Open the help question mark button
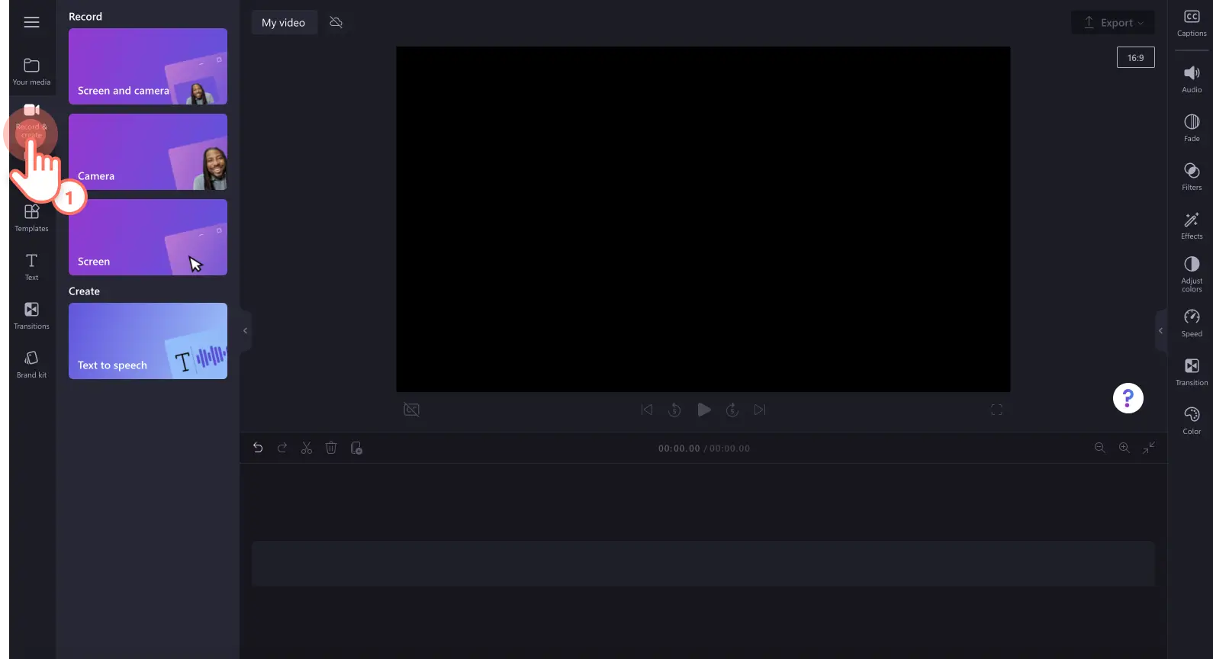 pyautogui.click(x=1128, y=398)
